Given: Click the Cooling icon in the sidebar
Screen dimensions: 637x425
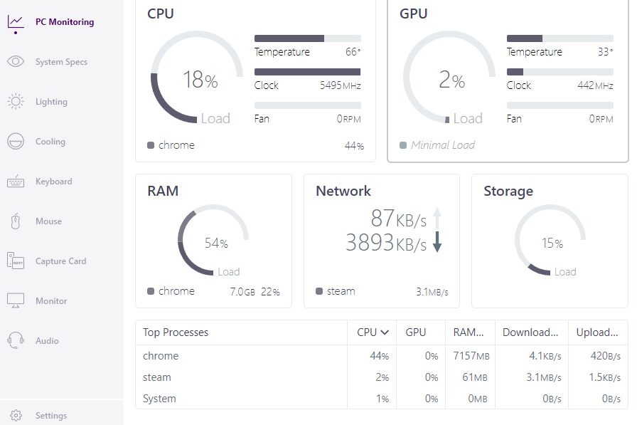Looking at the screenshot, I should click(16, 142).
